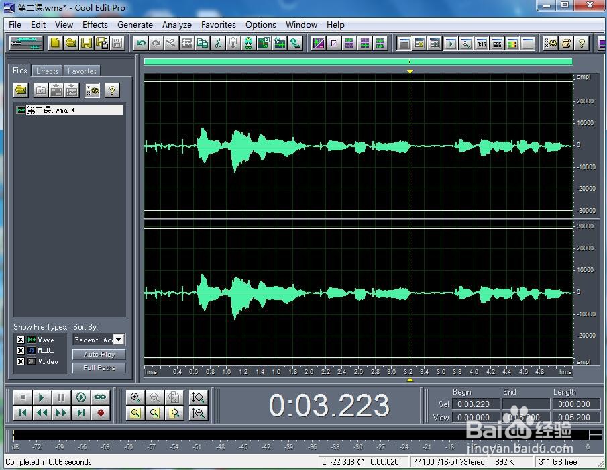Zoom out vertically with the minus arrow magnifier

click(199, 413)
